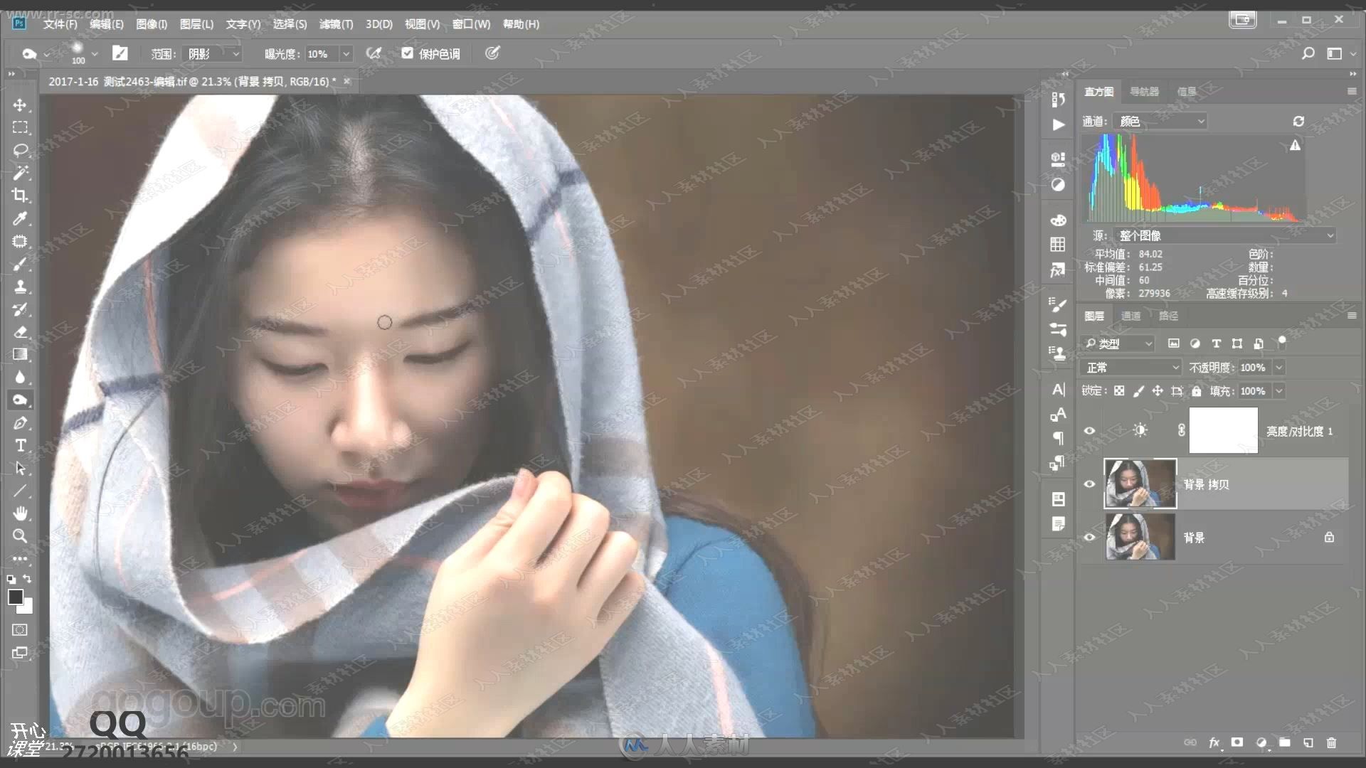The height and width of the screenshot is (768, 1366).
Task: Select the Brush tool
Action: click(20, 264)
